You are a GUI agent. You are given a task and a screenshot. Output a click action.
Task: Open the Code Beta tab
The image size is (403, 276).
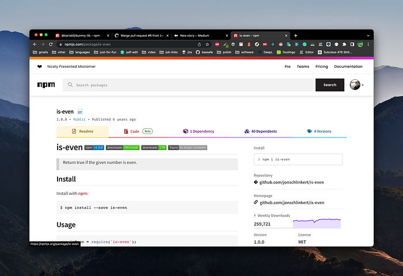[138, 132]
